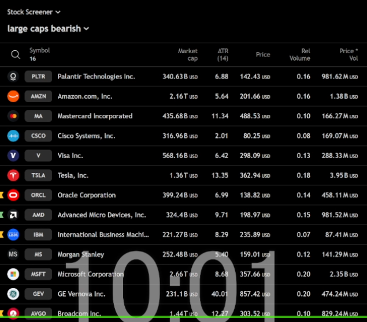Open Advanced Micro Devices, Inc. name

pos(102,215)
